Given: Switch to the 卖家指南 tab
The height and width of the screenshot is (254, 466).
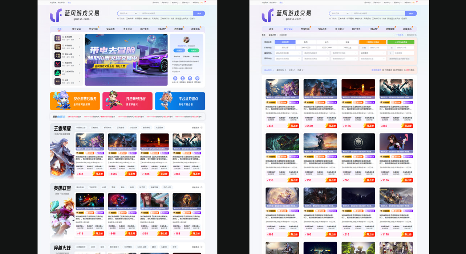Looking at the screenshot, I should point(196,57).
